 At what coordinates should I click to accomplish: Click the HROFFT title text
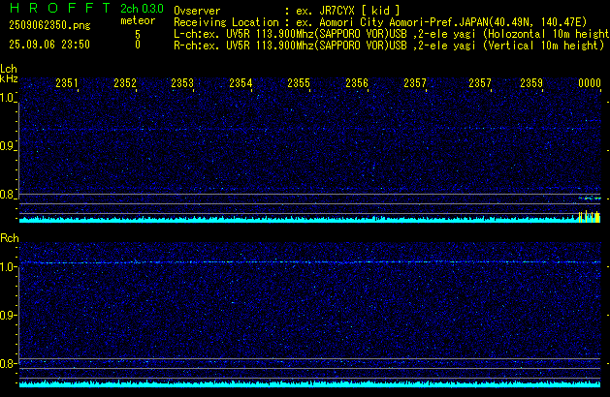pyautogui.click(x=60, y=8)
